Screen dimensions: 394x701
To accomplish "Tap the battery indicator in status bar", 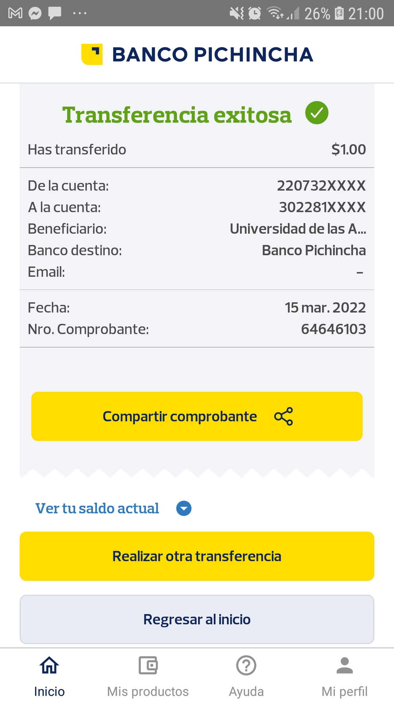I will [339, 14].
